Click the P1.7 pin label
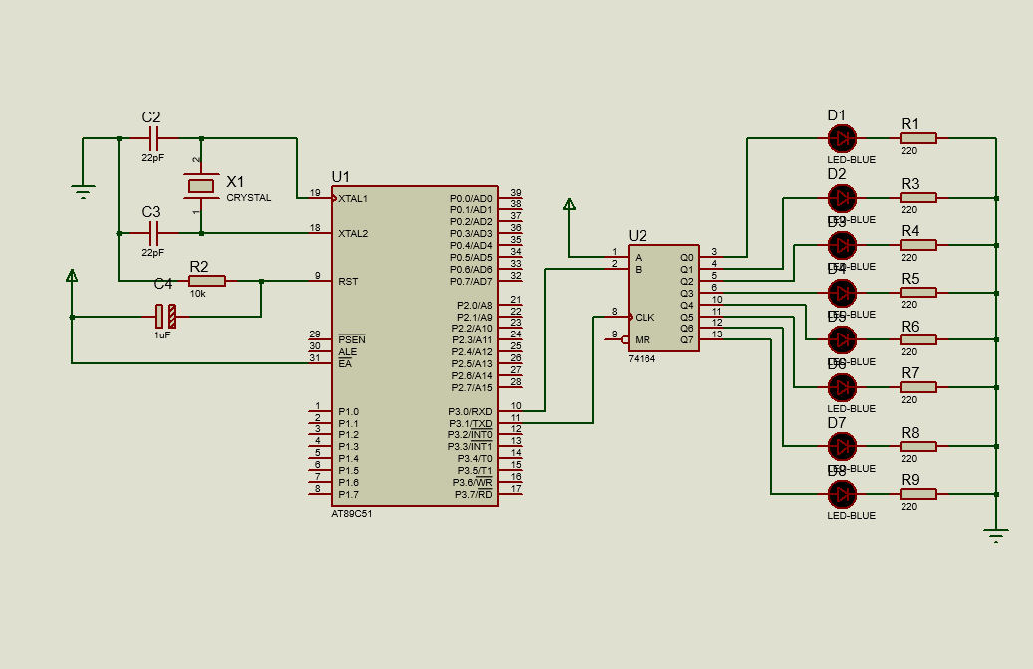The height and width of the screenshot is (669, 1033). [x=348, y=494]
